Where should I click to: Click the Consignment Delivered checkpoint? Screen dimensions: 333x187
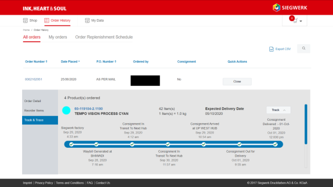[275, 144]
